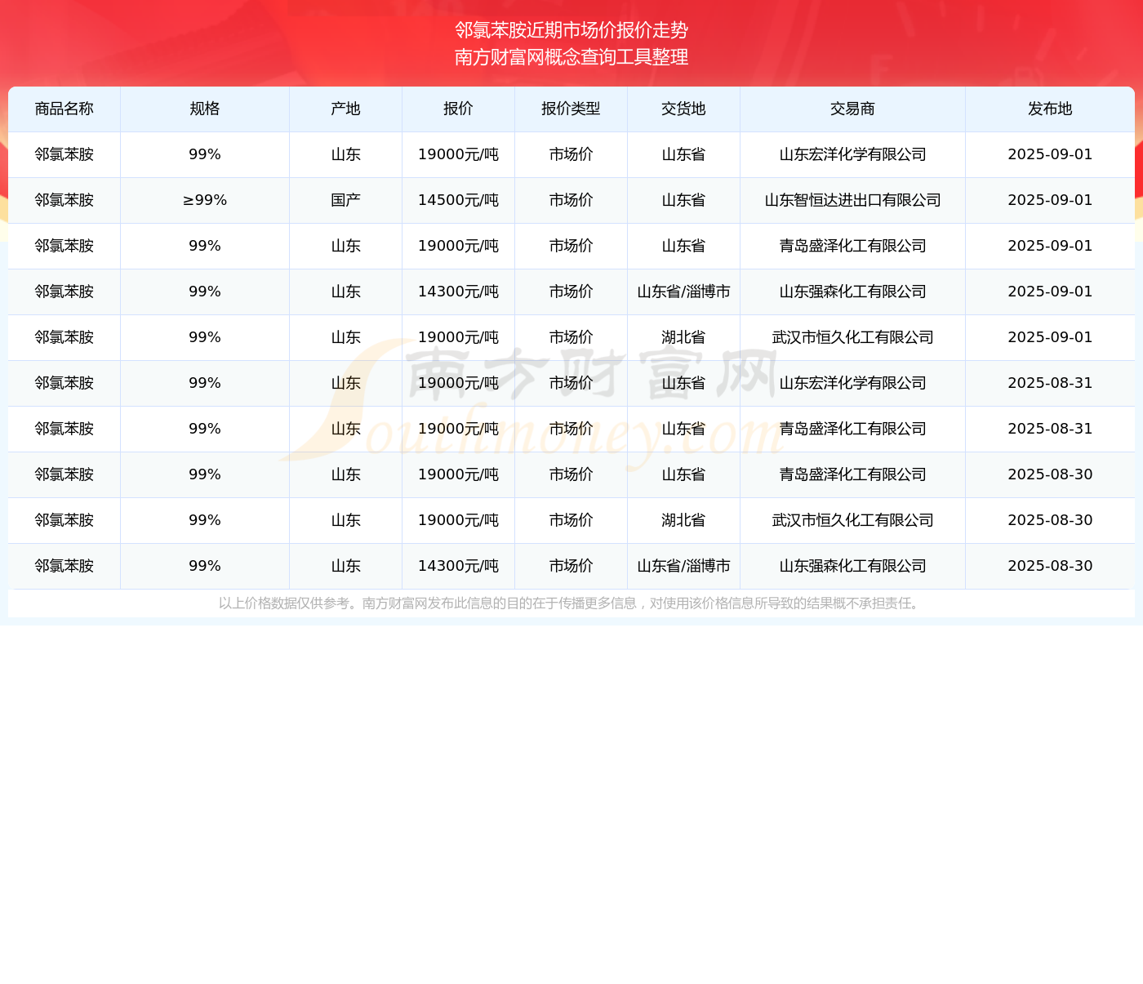1143x984 pixels.
Task: Click the 发布地 column header
Action: 1050,109
